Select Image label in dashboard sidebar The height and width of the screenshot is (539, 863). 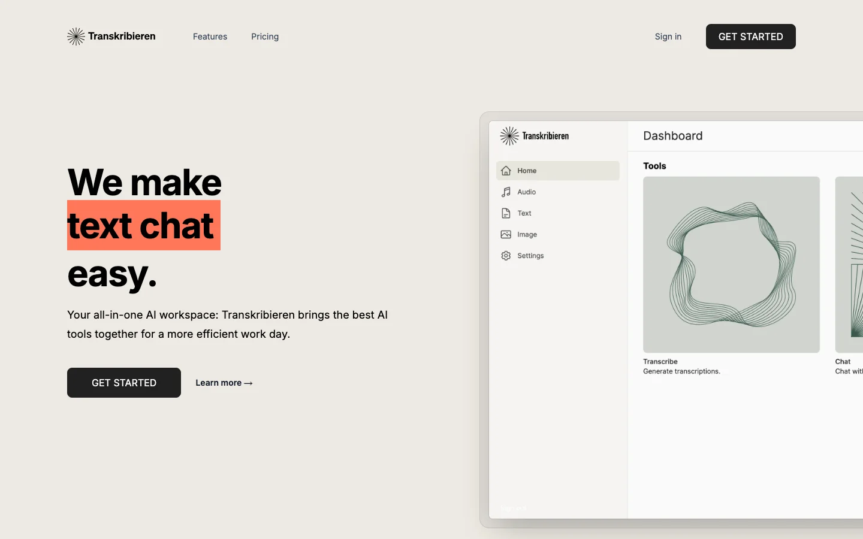click(527, 235)
